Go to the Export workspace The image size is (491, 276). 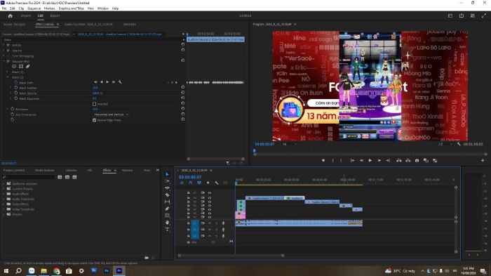55,15
